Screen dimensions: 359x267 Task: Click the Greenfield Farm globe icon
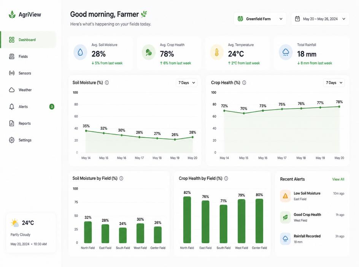(x=240, y=19)
